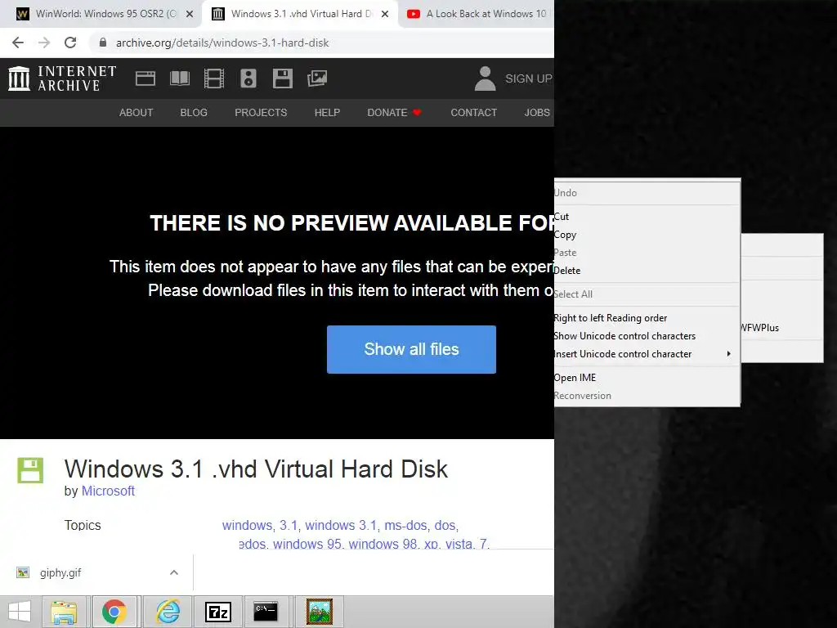Open the JOBS nav link
Viewport: 837px width, 628px height.
(x=537, y=113)
